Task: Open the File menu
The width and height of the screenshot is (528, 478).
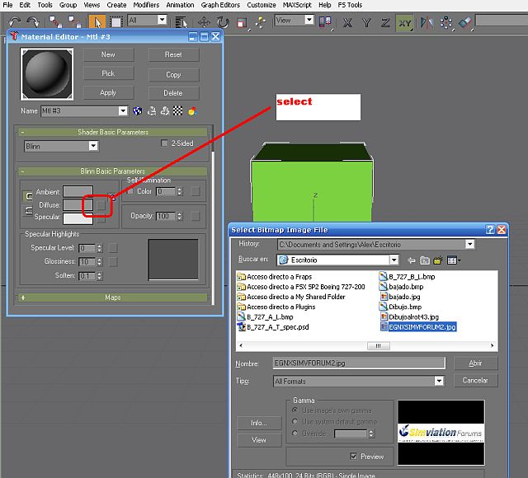Action: tap(7, 5)
